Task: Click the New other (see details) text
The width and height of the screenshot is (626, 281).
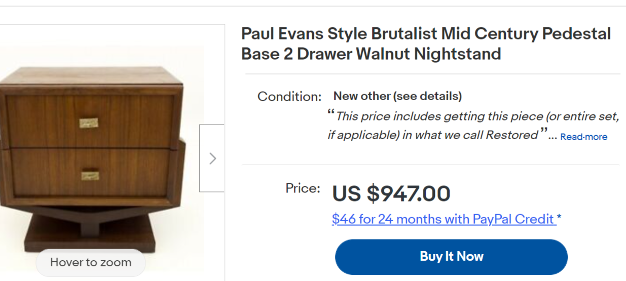Action: pyautogui.click(x=397, y=96)
